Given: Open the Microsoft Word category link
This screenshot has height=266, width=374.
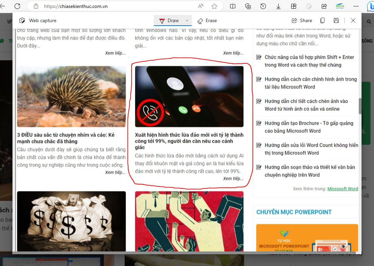Looking at the screenshot, I should [x=342, y=188].
